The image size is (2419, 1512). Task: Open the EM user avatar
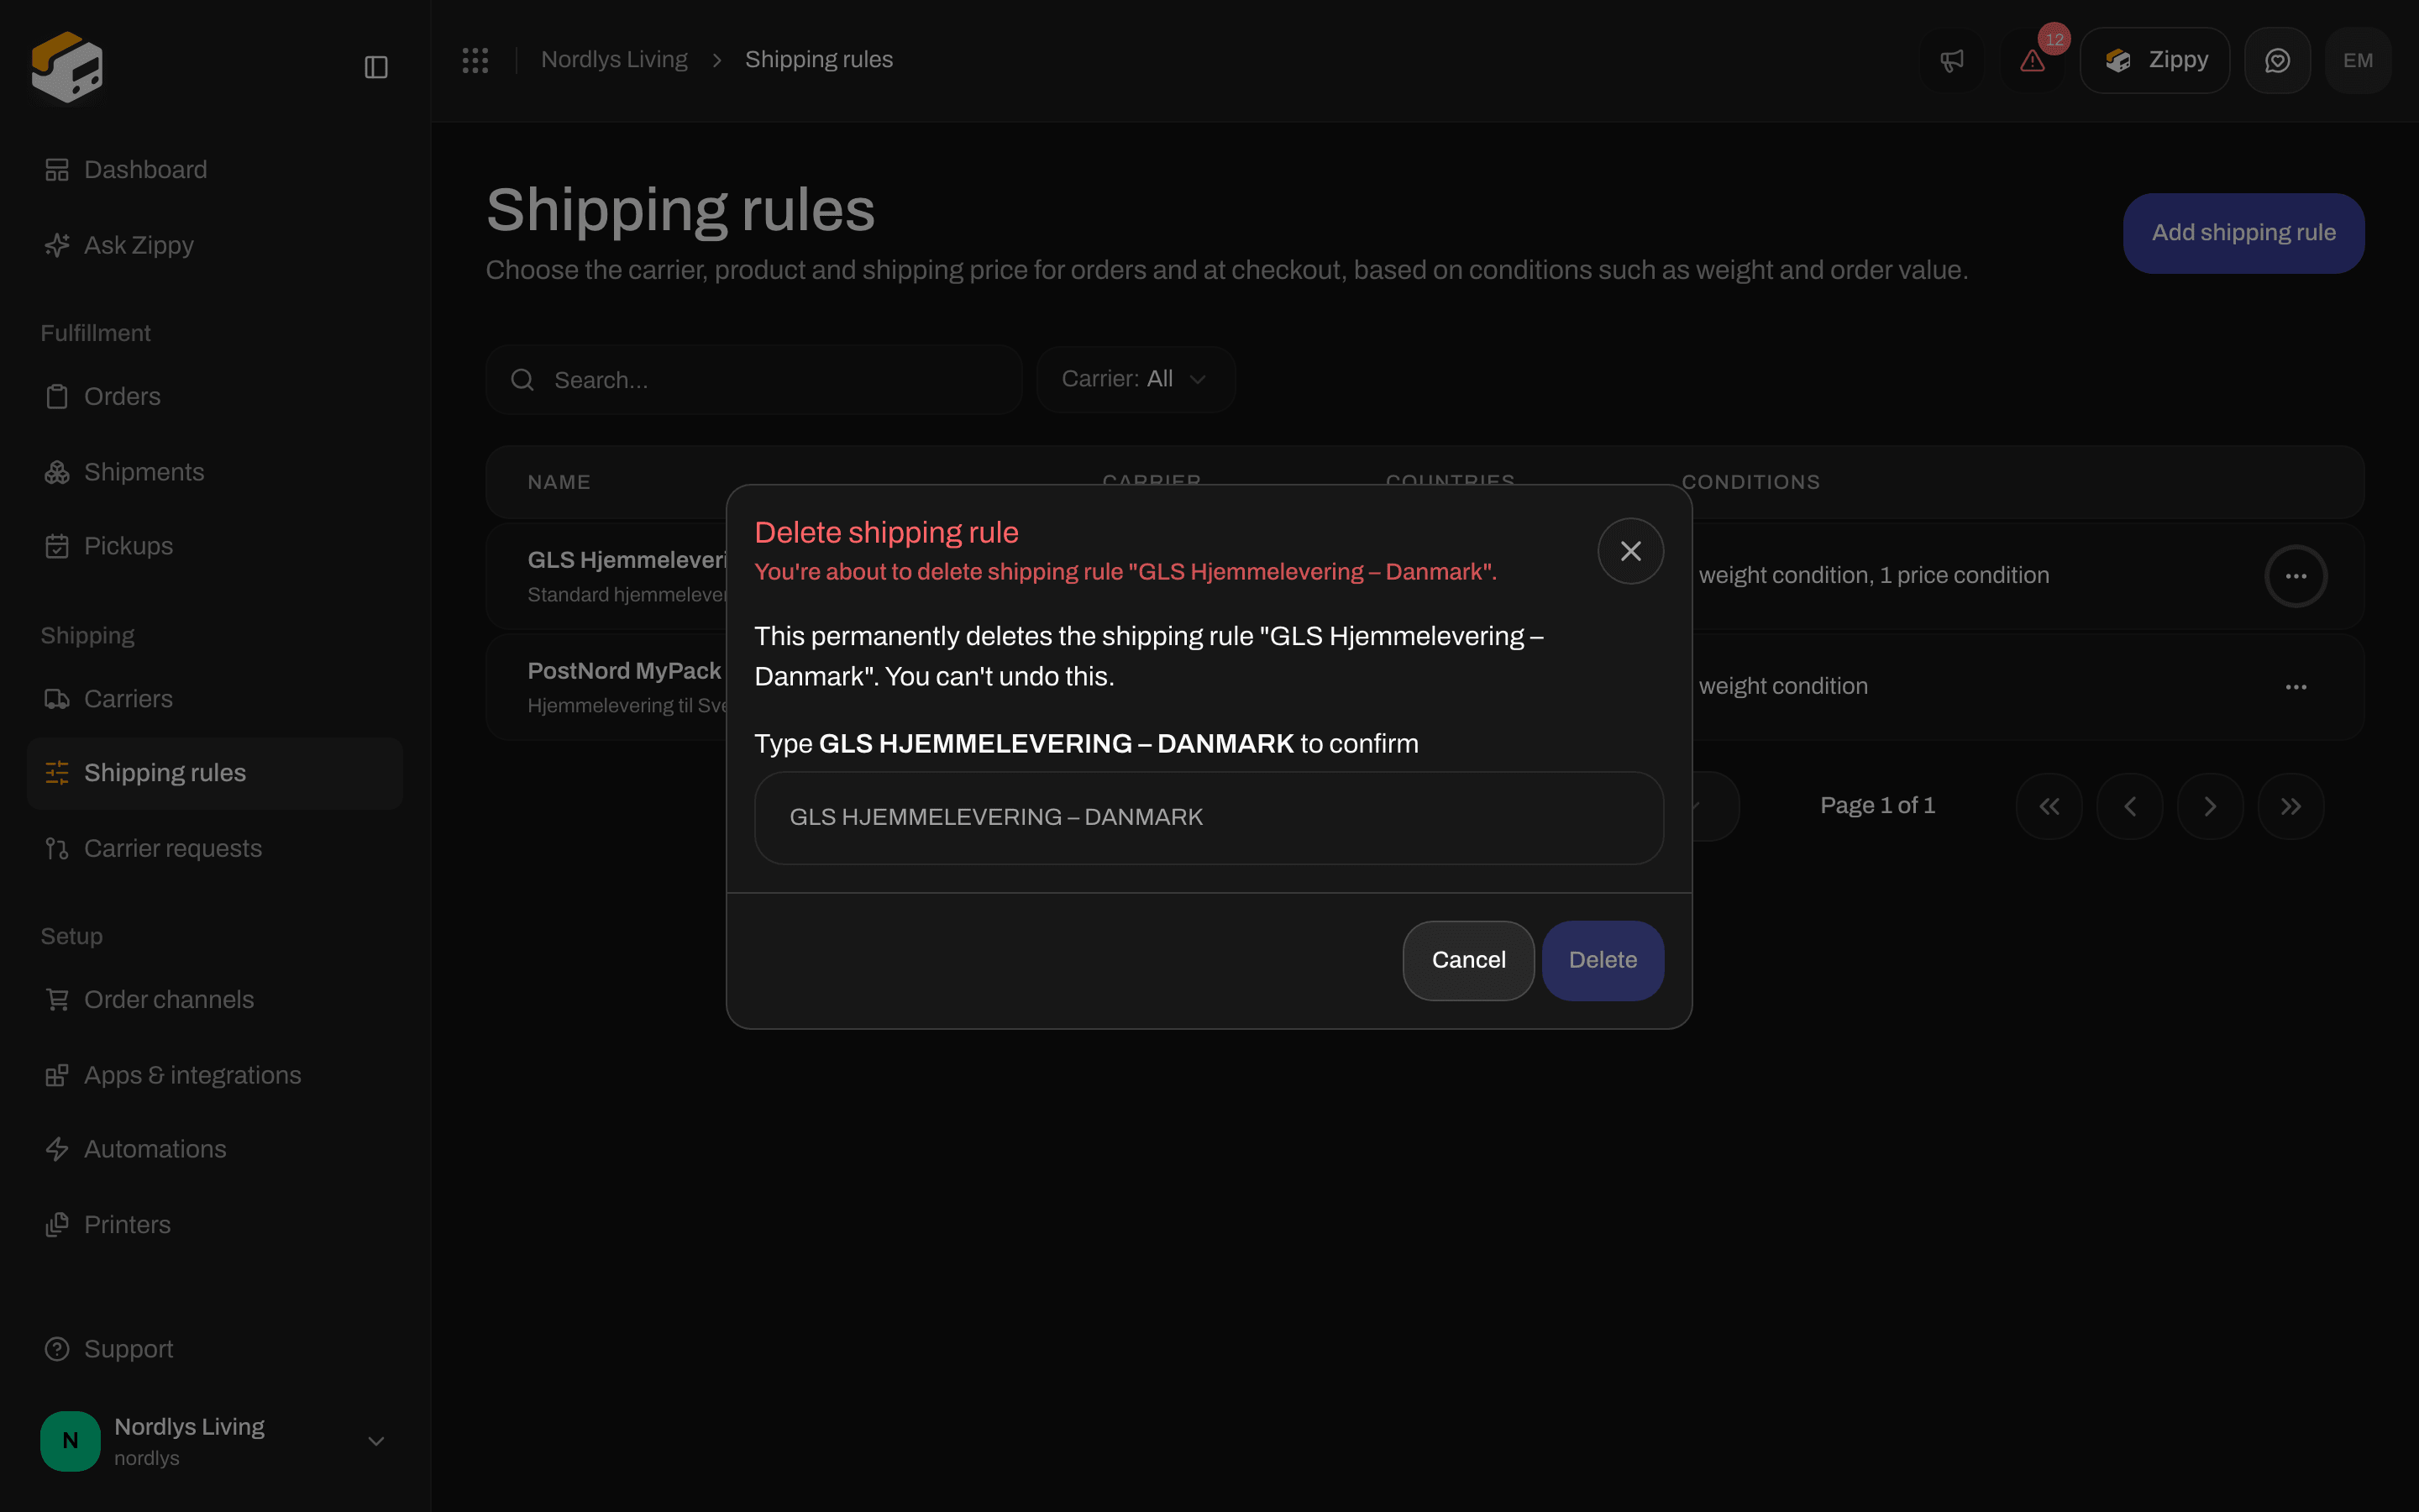2358,60
